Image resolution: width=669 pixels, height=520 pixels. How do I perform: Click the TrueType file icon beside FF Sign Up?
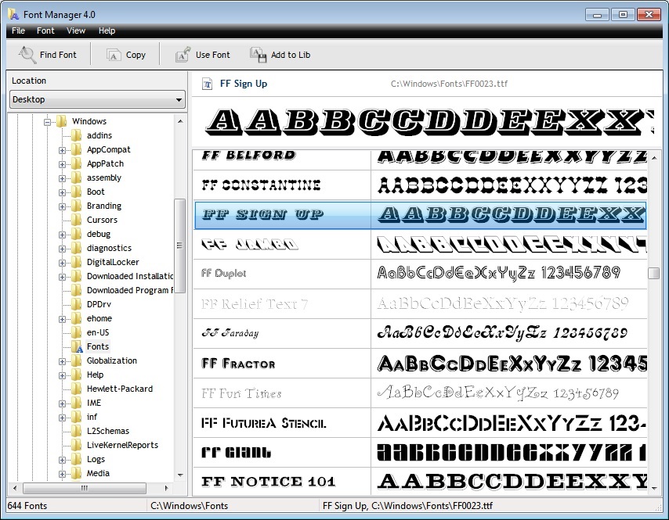[x=207, y=84]
